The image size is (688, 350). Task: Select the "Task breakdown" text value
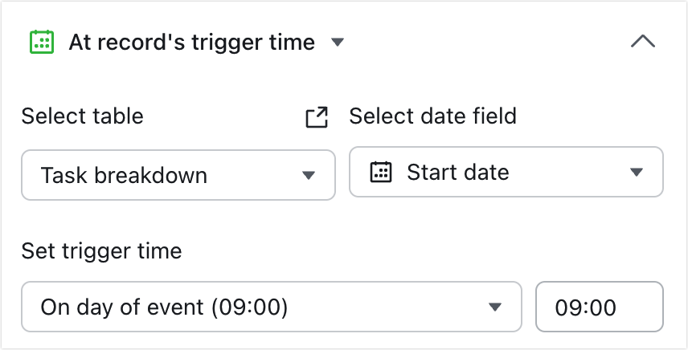click(x=124, y=176)
